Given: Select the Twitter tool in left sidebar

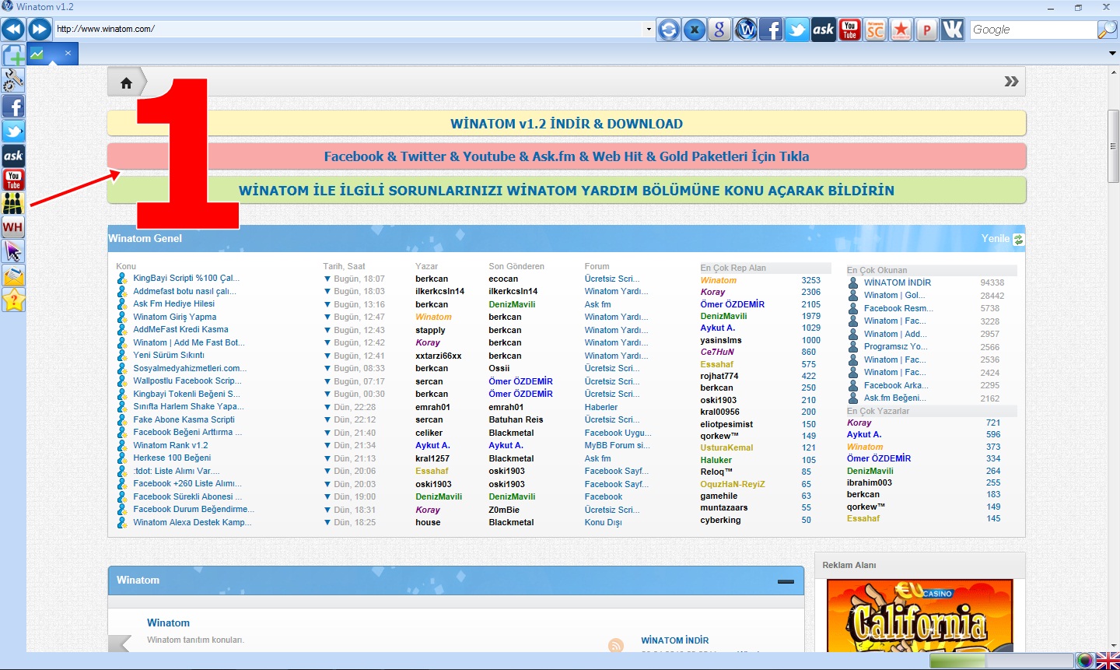Looking at the screenshot, I should (13, 131).
